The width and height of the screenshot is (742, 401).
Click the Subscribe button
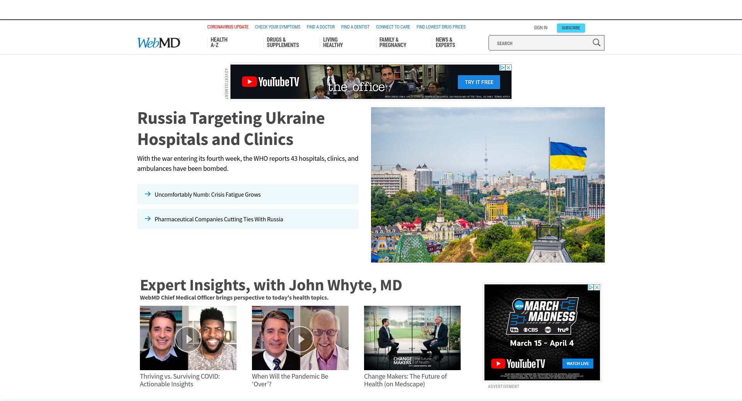[570, 28]
